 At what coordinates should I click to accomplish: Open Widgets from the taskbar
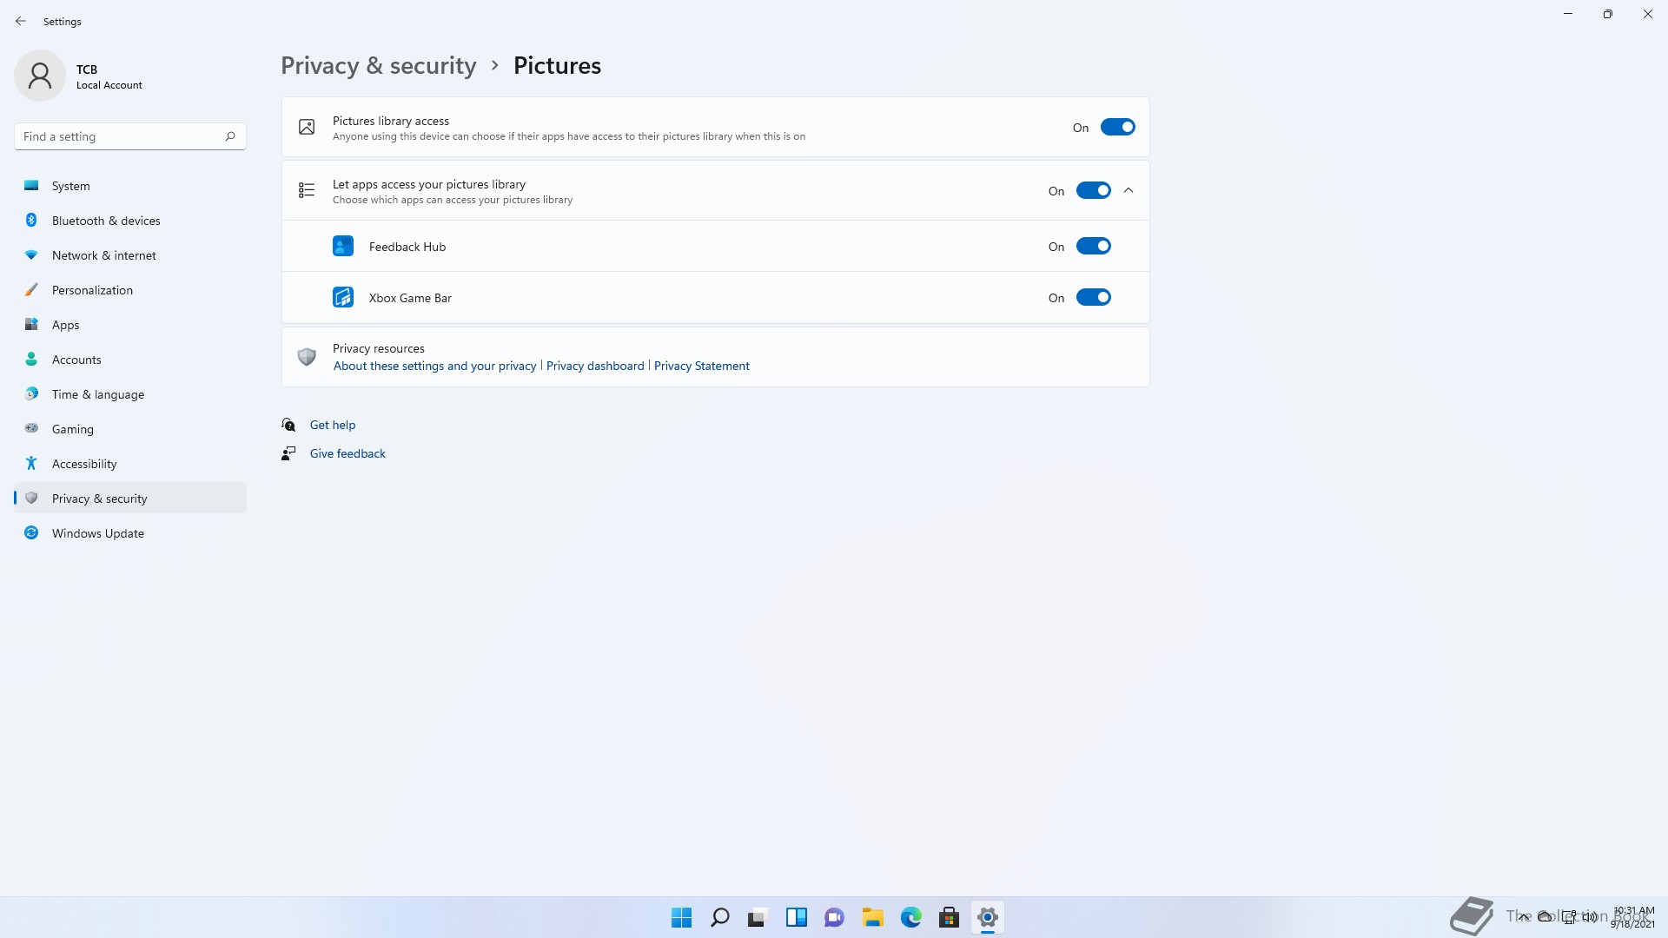pyautogui.click(x=796, y=917)
